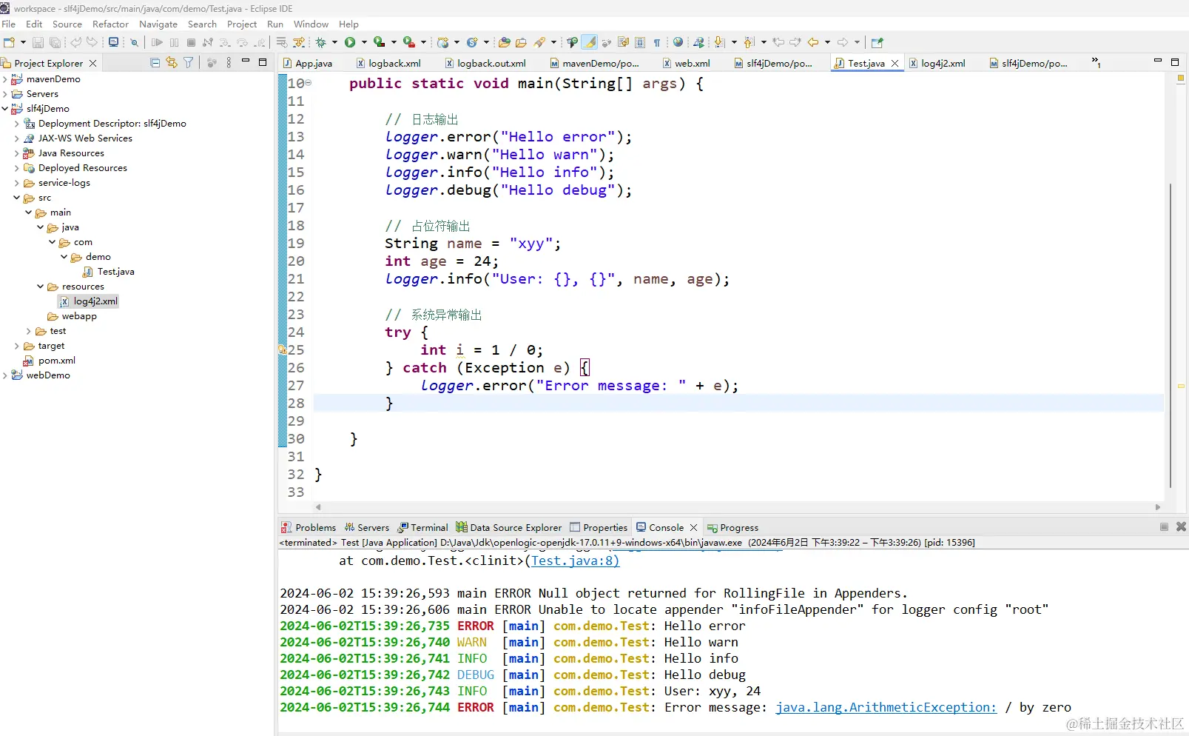This screenshot has height=736, width=1189.
Task: Click the Open Type icon in toolbar
Action: [505, 42]
